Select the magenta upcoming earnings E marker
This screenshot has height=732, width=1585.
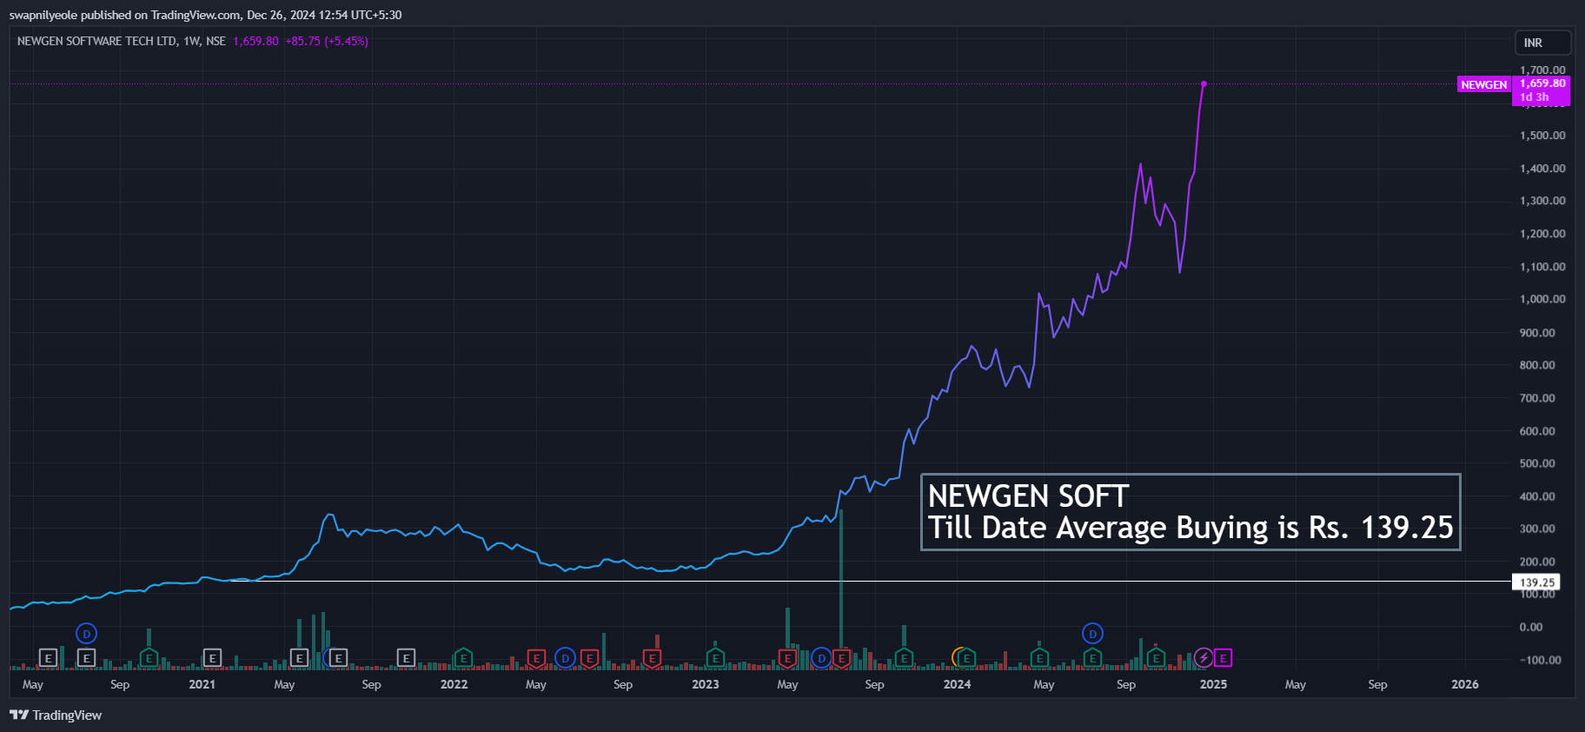point(1223,658)
